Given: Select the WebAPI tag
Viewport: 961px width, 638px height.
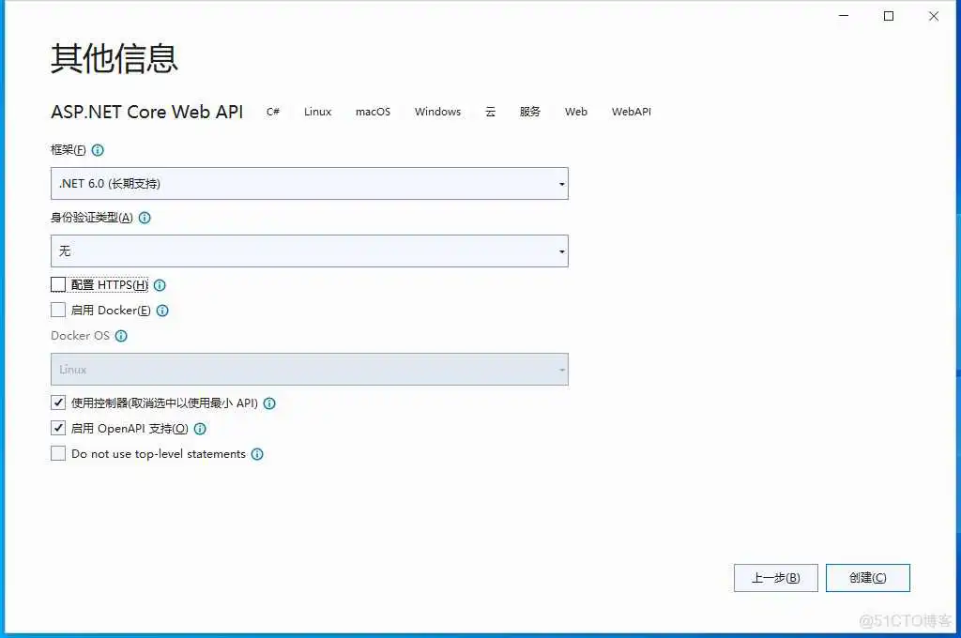Looking at the screenshot, I should pos(631,112).
